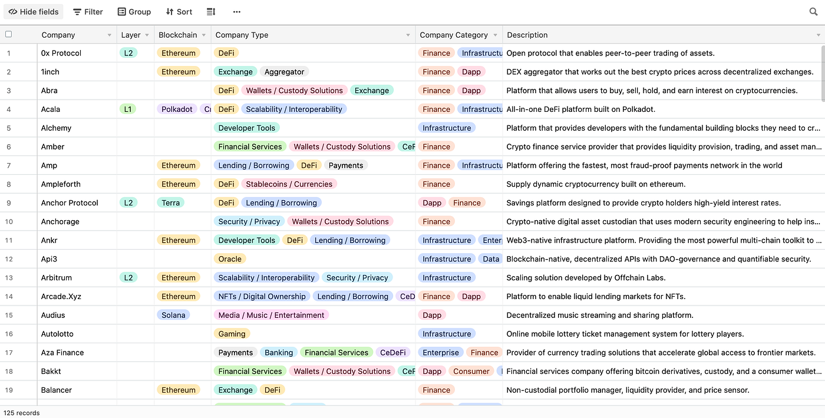Select the Amber company cell
Image resolution: width=825 pixels, height=418 pixels.
click(77, 147)
